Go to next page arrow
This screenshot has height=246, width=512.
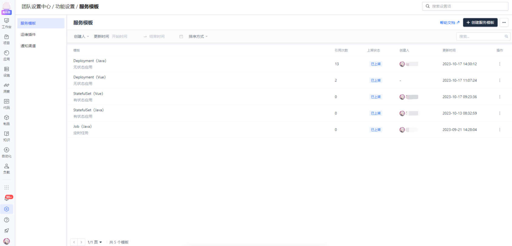click(81, 242)
